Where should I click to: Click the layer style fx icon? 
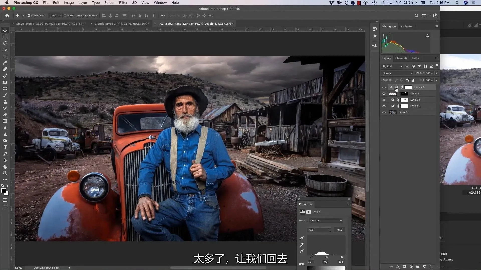tap(398, 267)
